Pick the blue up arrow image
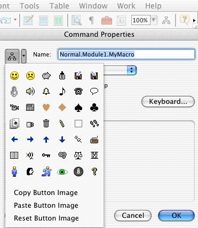 [x=46, y=140]
